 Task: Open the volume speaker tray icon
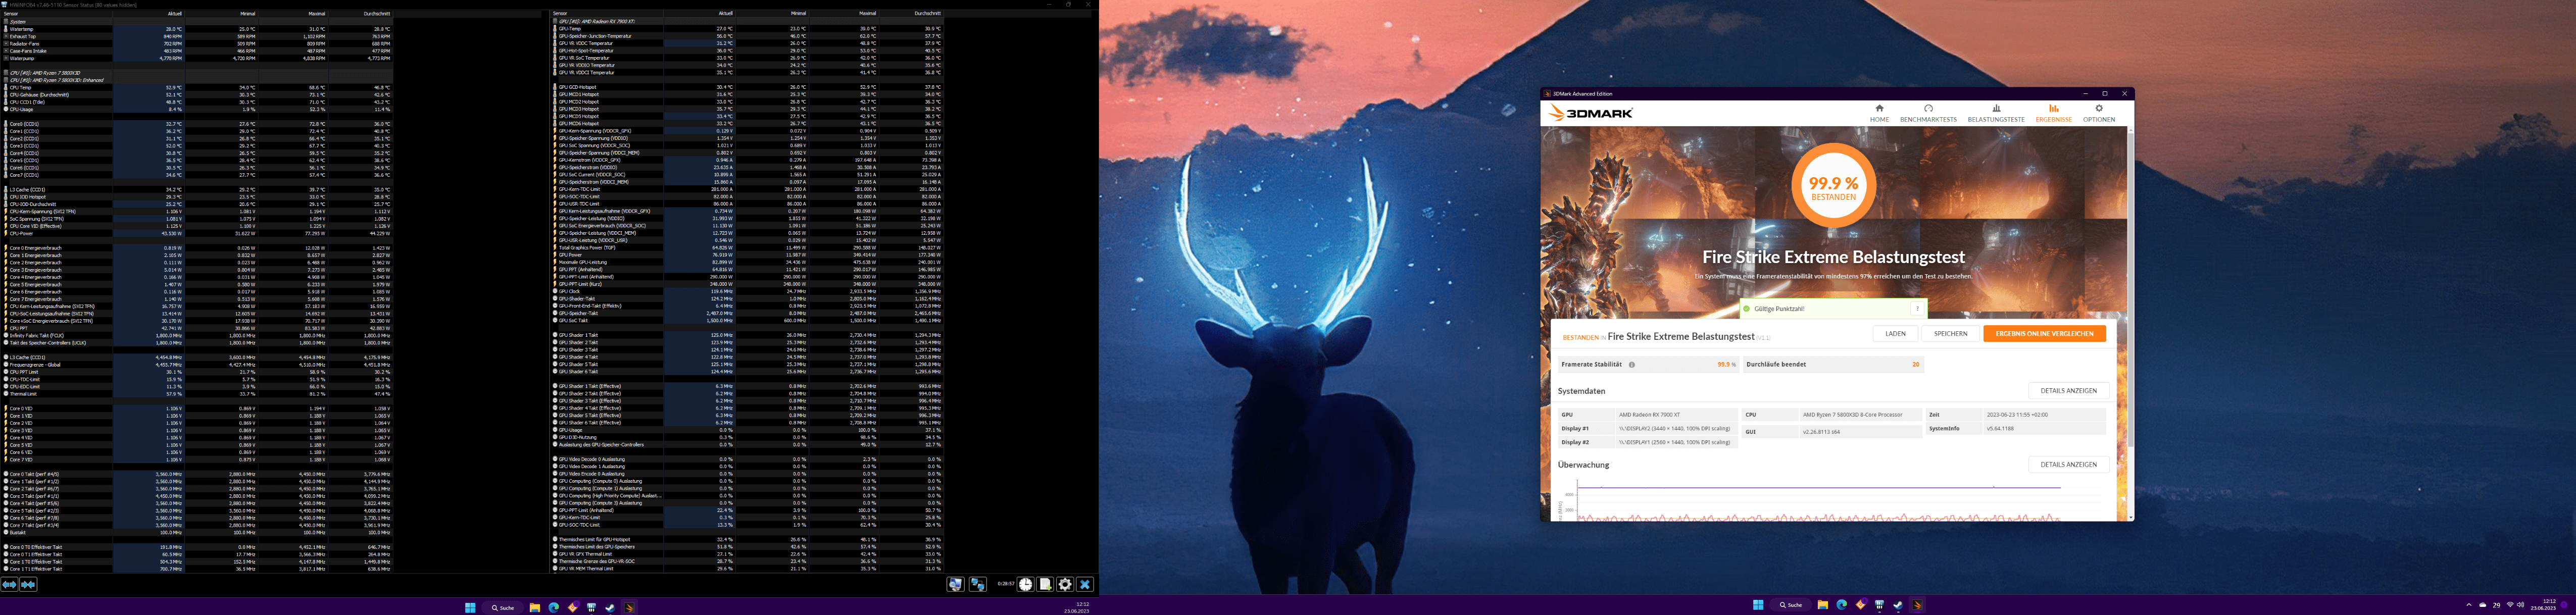[x=2521, y=605]
